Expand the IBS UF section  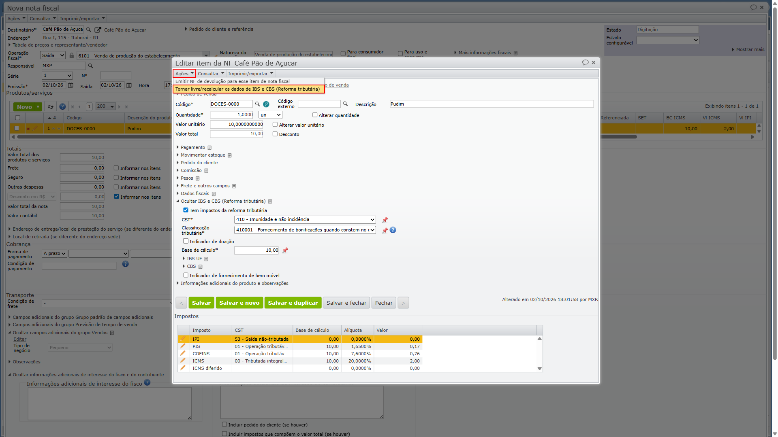pyautogui.click(x=194, y=259)
